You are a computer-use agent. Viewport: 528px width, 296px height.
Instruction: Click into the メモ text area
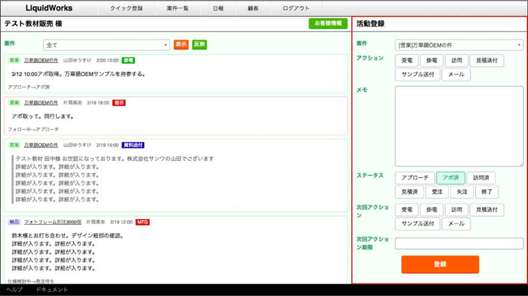459,126
